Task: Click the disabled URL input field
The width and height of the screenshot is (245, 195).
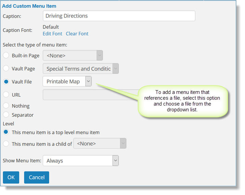Action: (90, 95)
